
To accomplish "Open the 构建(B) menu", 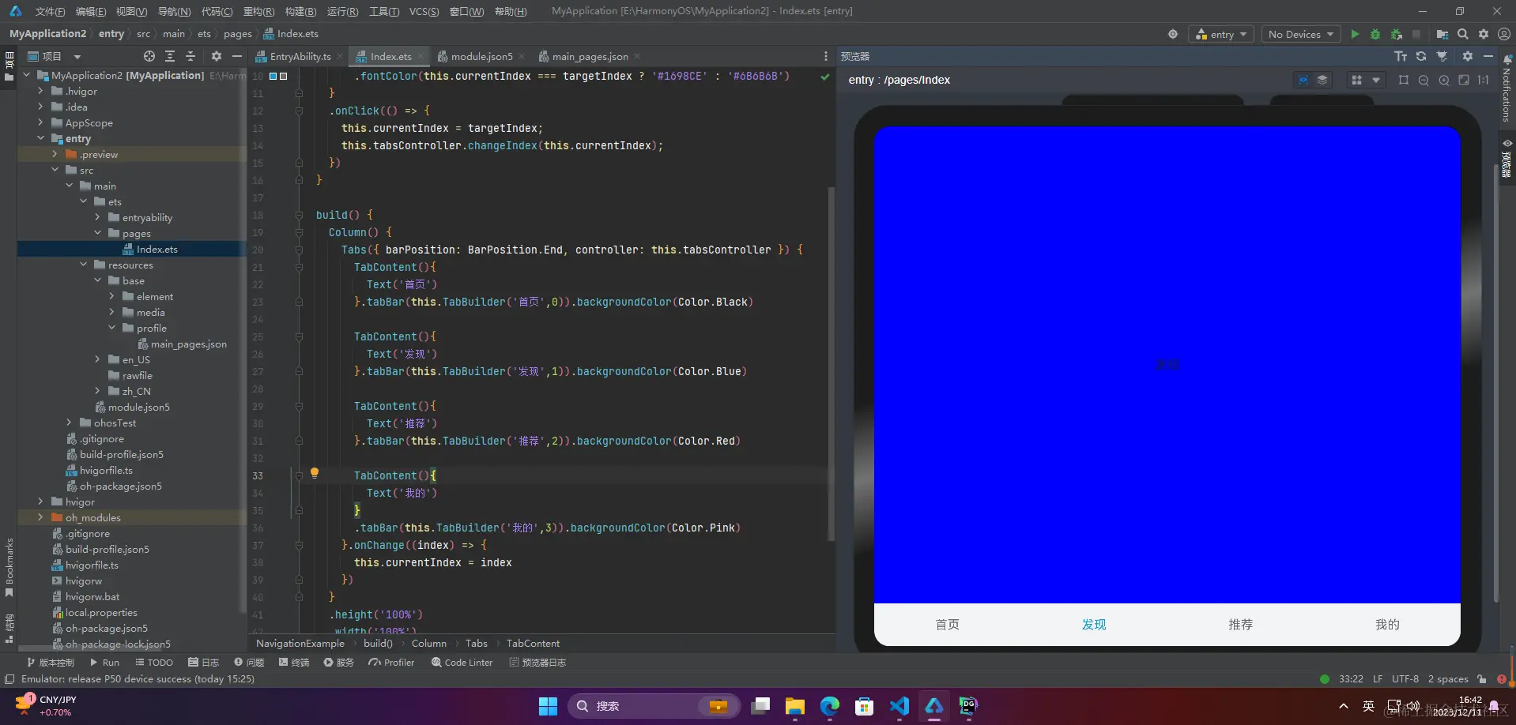I will 300,11.
